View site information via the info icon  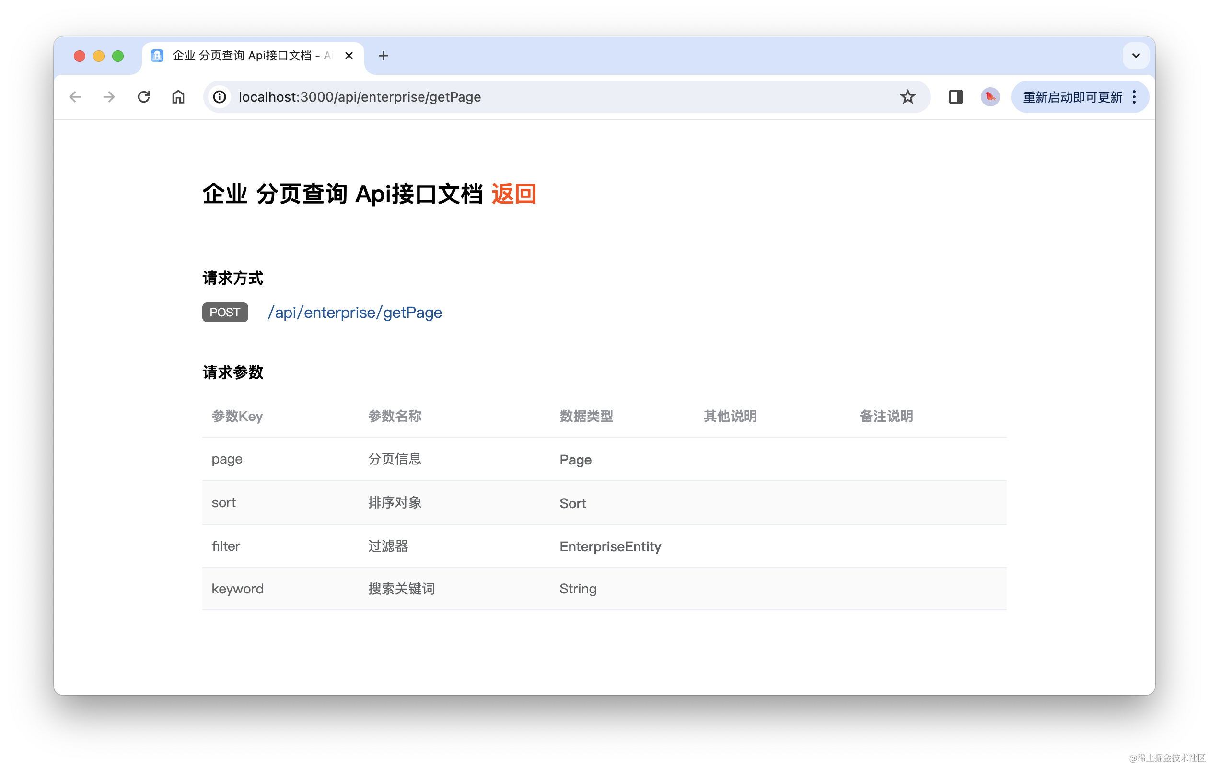point(220,97)
